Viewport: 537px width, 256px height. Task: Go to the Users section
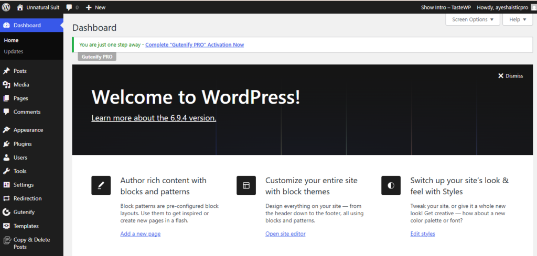20,158
